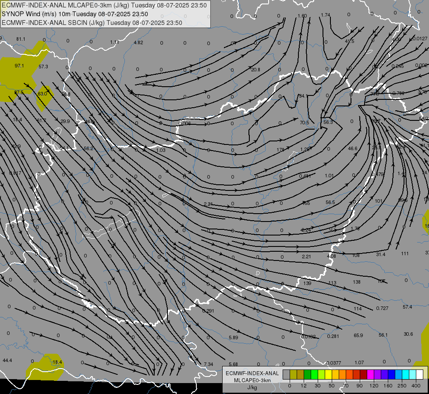Viewport: 429px width, 394px height.
Task: Click the legend tick label 12
Action: coord(303,386)
